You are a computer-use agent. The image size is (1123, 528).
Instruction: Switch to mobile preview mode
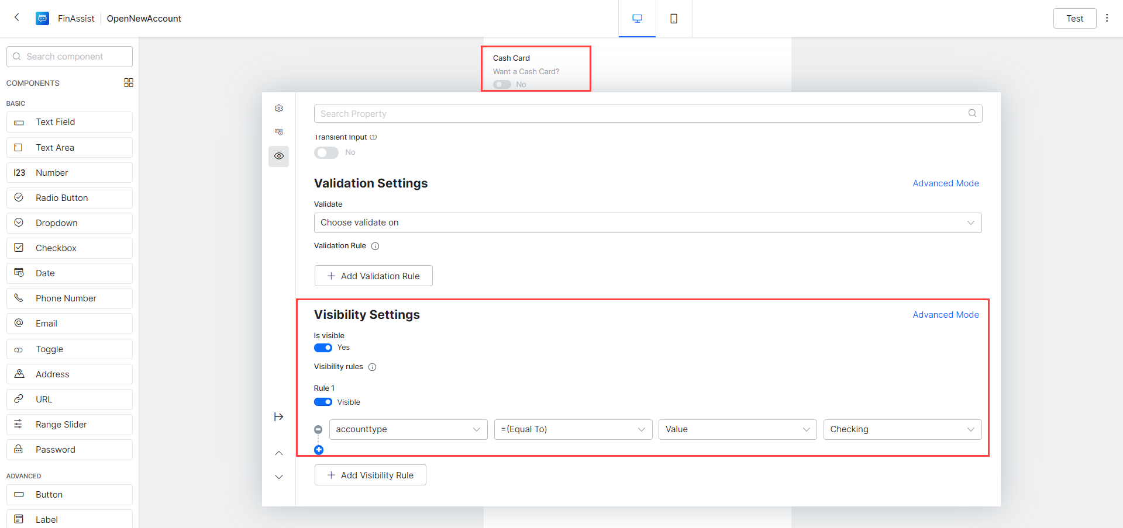[x=674, y=19]
